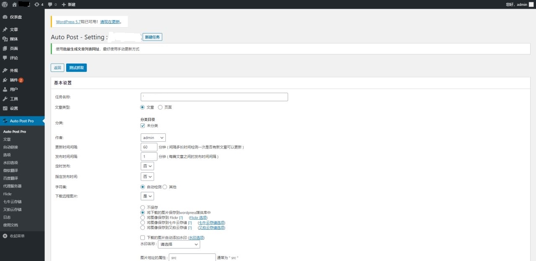The image size is (536, 261).
Task: Select the 不保存 image option
Action: 143,207
